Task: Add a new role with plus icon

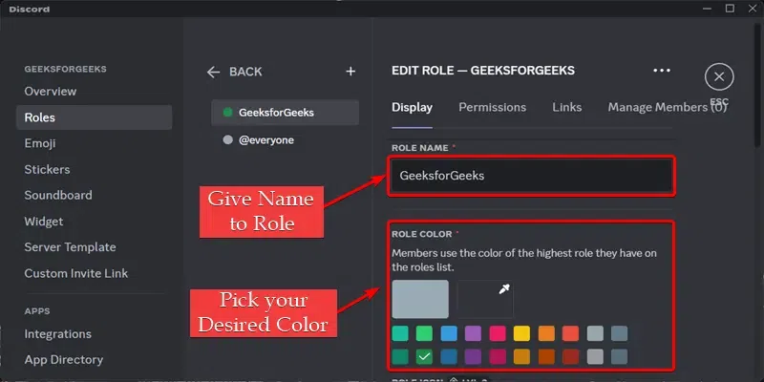Action: coord(350,72)
